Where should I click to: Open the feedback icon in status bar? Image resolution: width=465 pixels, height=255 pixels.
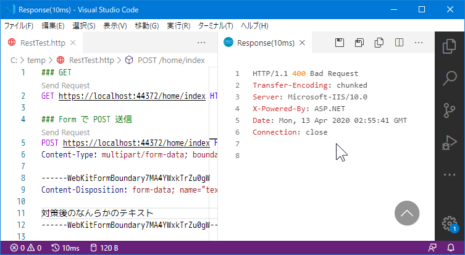432,248
